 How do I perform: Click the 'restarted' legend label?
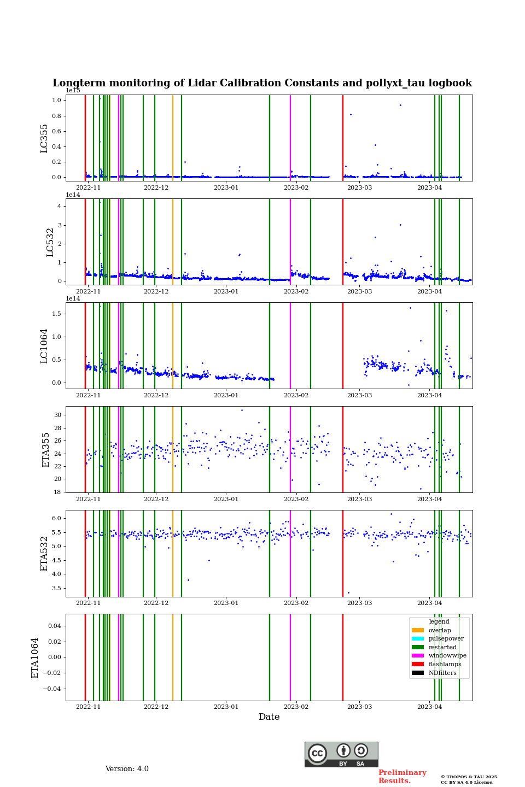[x=442, y=647]
